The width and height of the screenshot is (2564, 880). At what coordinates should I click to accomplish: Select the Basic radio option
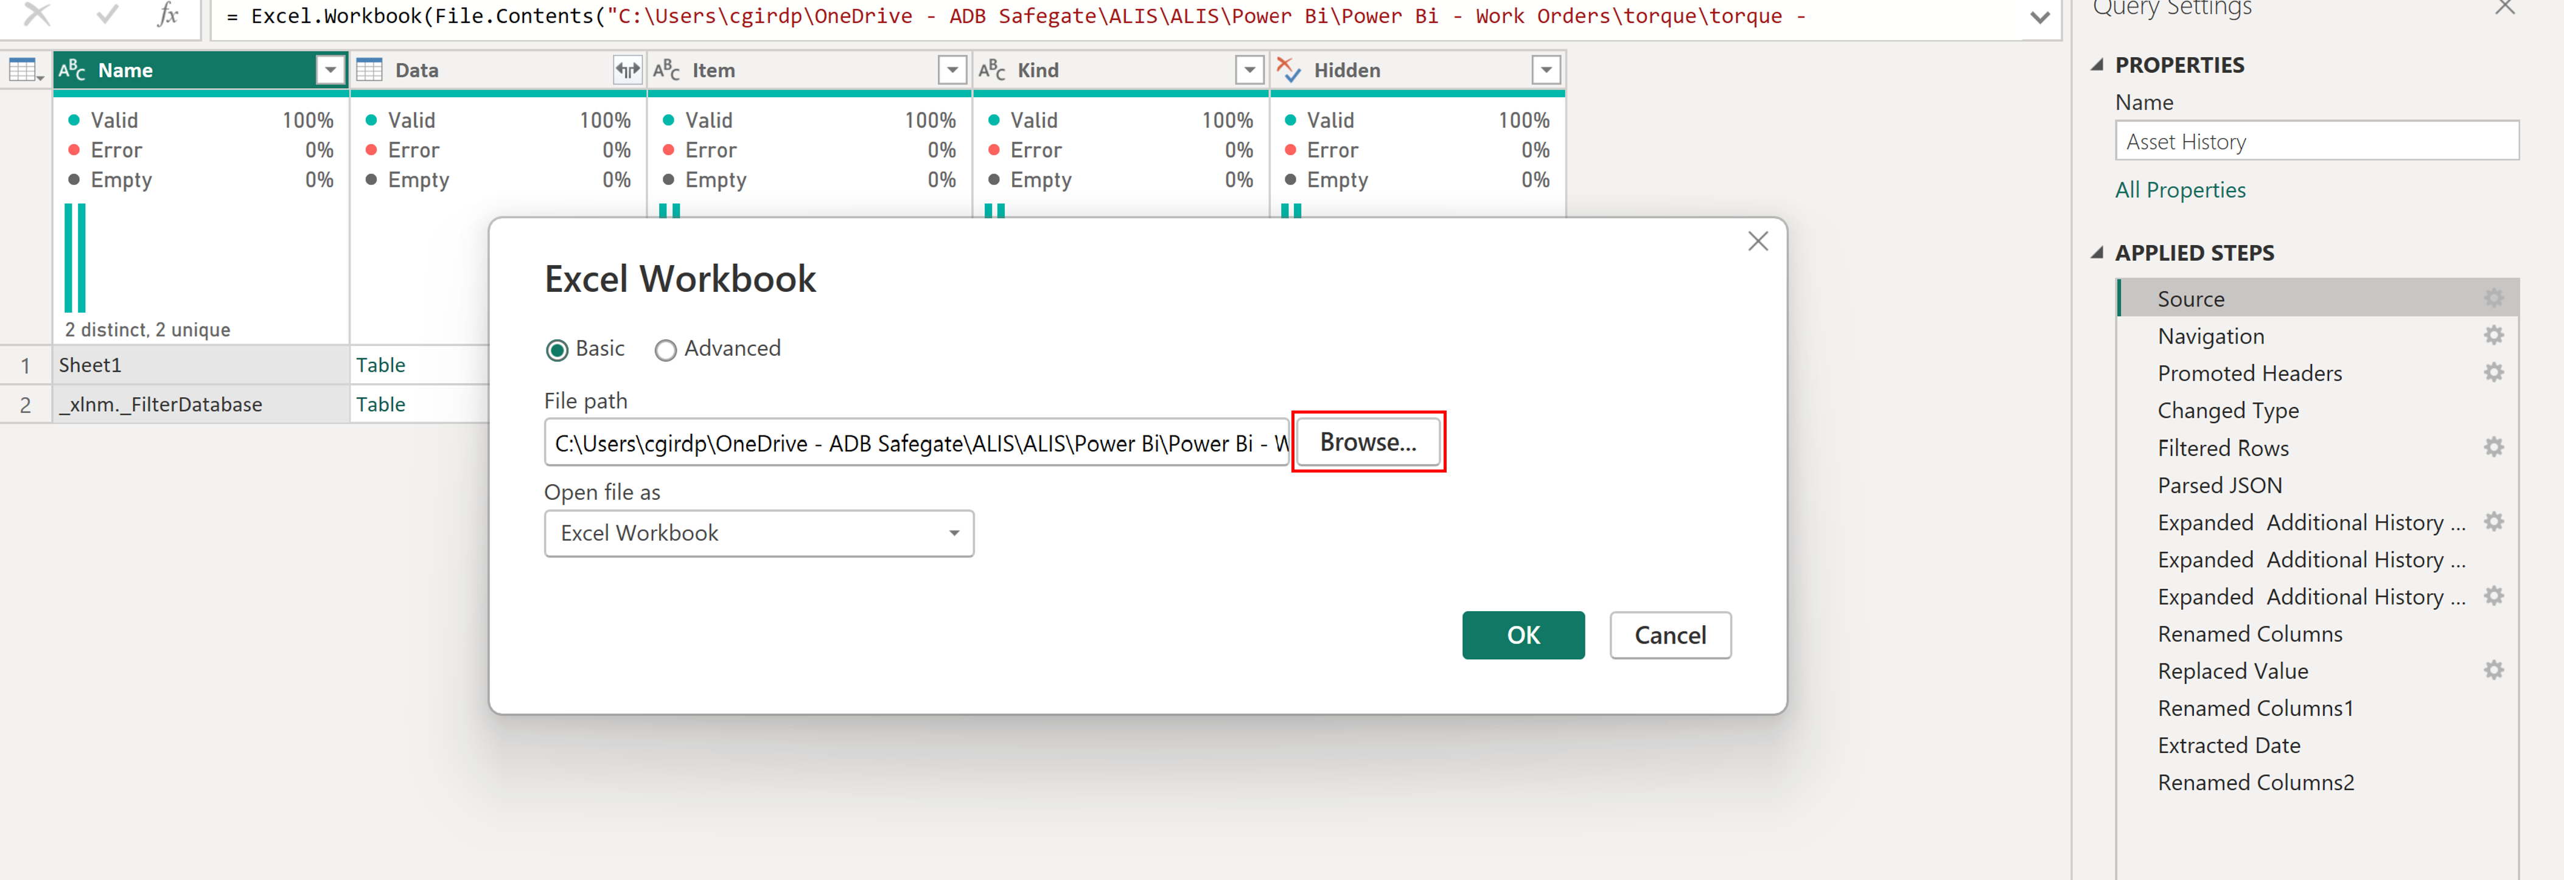tap(557, 350)
